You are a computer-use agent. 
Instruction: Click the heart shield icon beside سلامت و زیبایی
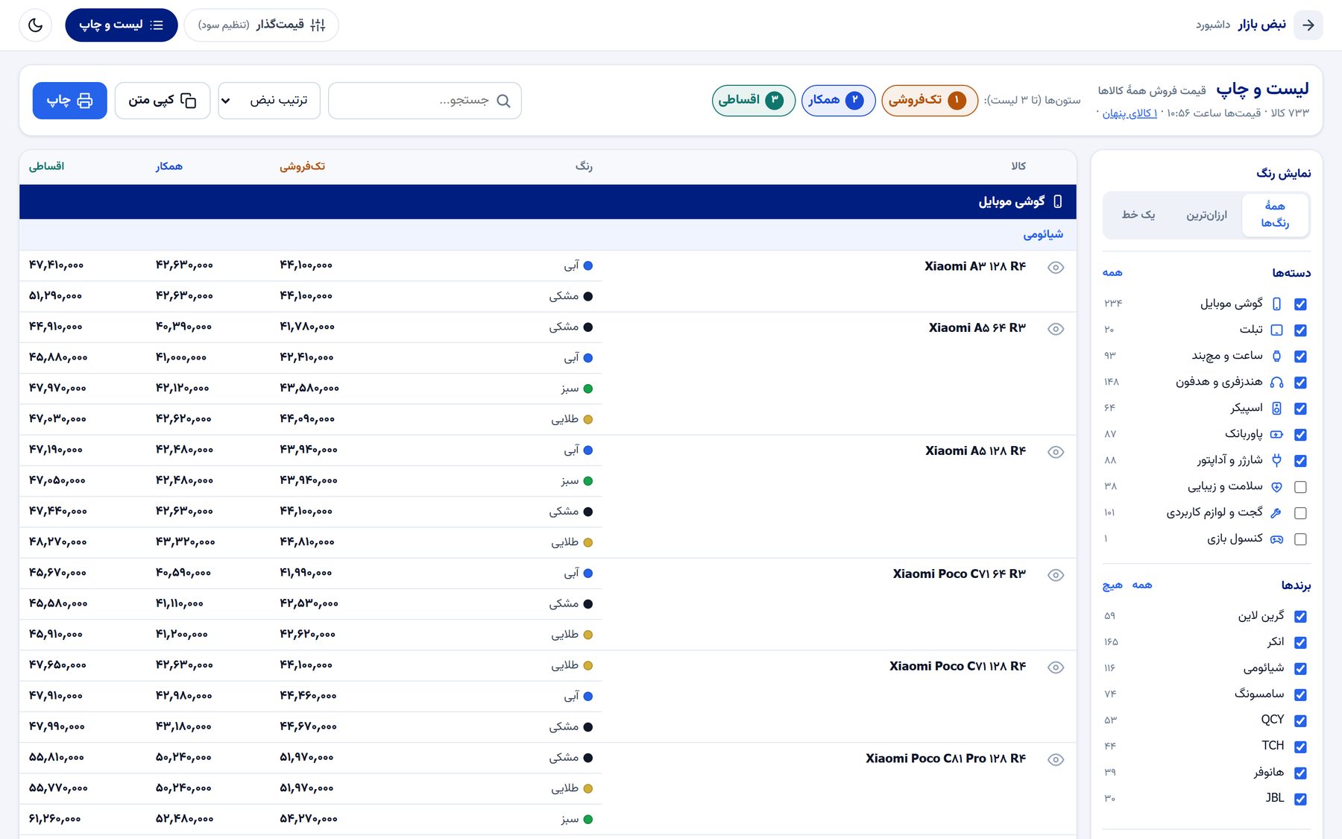1276,486
